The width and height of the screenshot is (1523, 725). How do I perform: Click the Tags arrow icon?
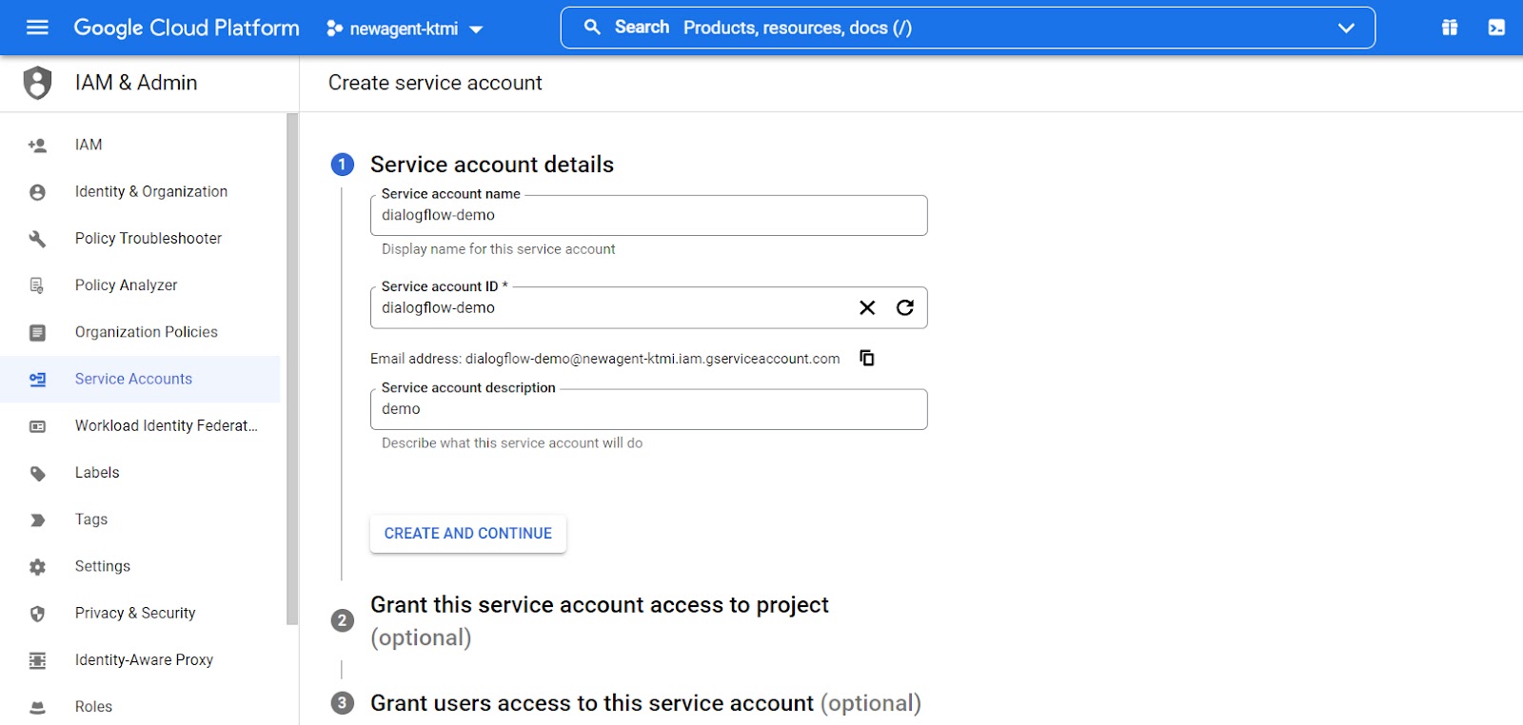[x=37, y=519]
